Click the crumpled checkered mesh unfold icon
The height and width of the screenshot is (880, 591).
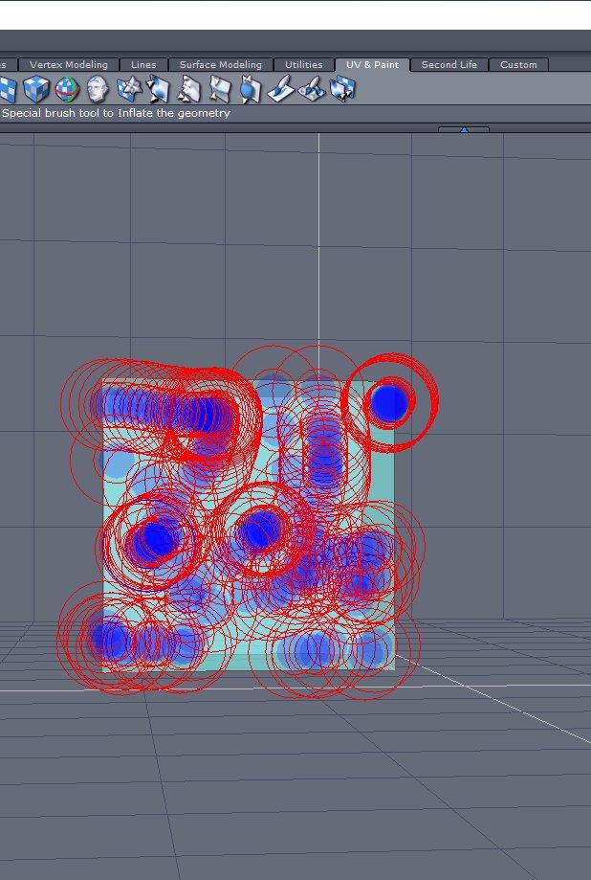(128, 89)
